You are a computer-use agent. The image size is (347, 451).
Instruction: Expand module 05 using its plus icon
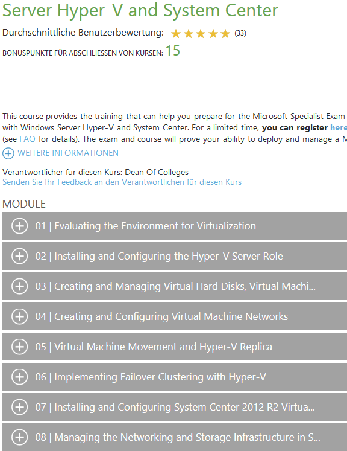tap(19, 347)
